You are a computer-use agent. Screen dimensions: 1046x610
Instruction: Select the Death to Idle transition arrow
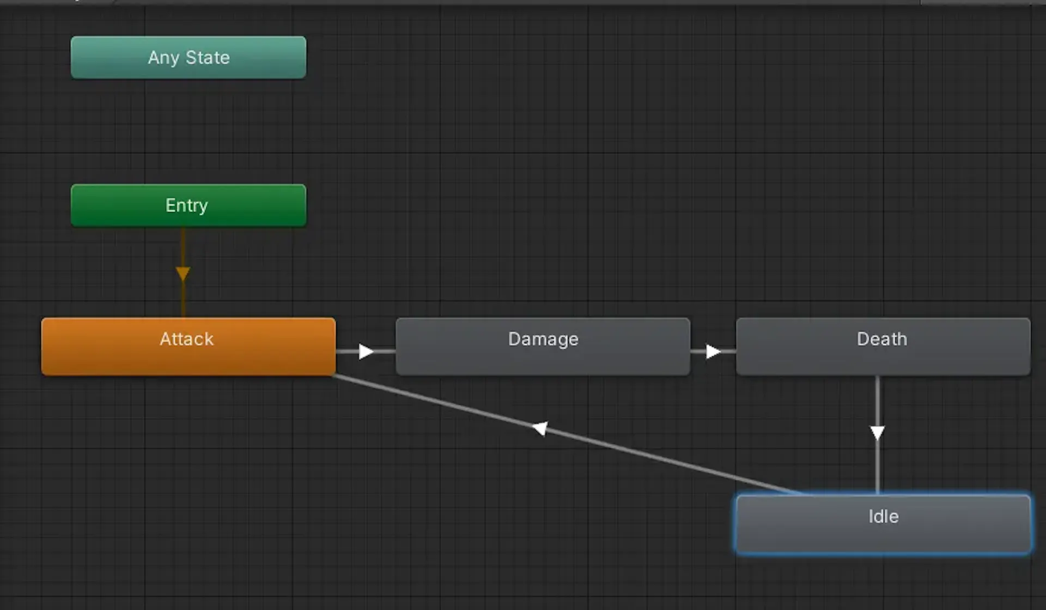pos(877,433)
